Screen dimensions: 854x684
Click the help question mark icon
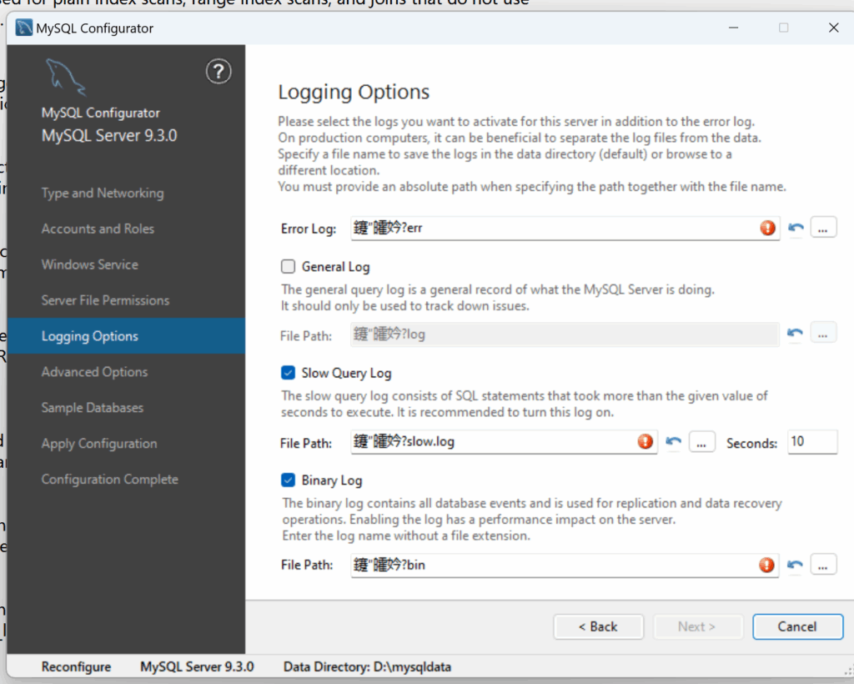pyautogui.click(x=219, y=73)
